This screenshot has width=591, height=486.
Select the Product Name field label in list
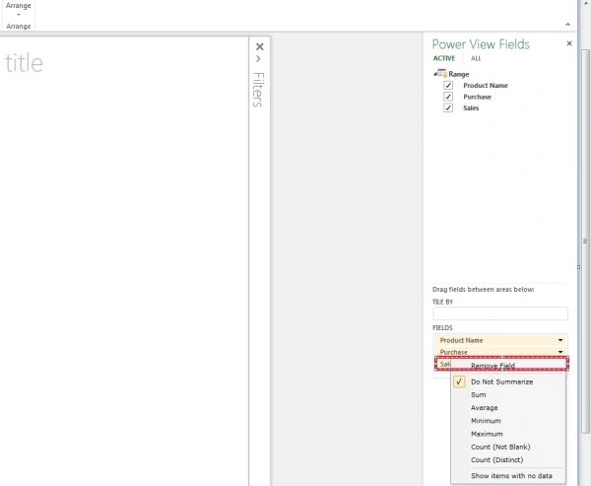486,86
